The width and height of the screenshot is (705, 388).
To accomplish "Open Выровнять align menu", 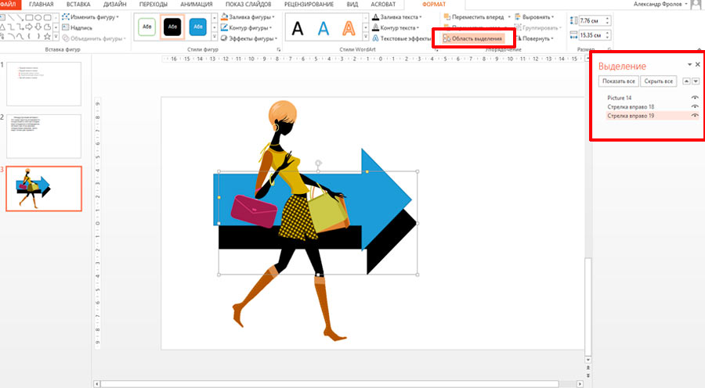I will point(534,16).
